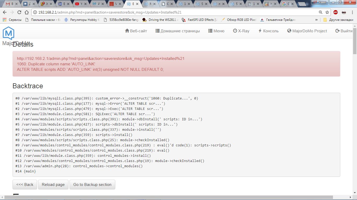The width and height of the screenshot is (357, 200).
Task: Open the zoom magnifier icon in address bar
Action: (321, 12)
